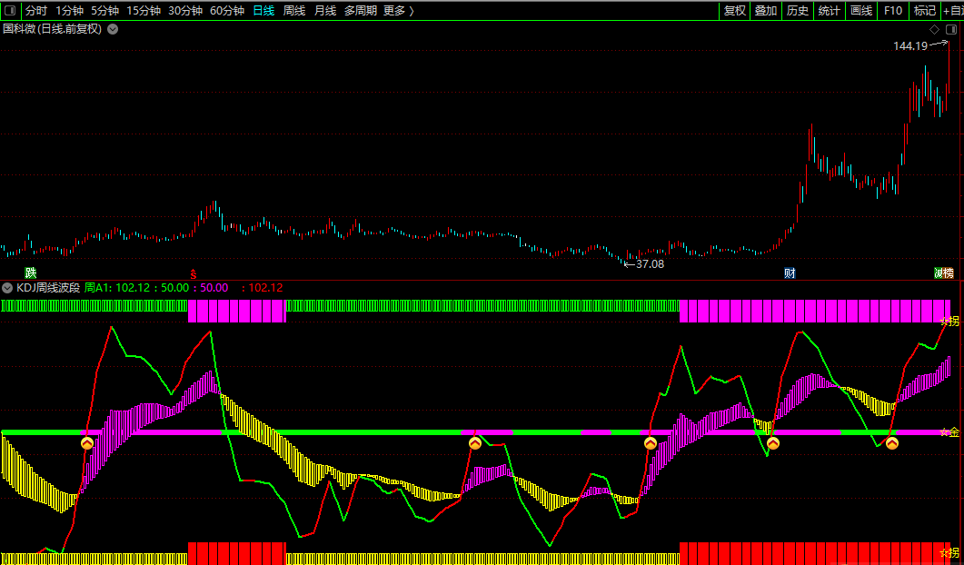
Task: Click the 标记 mark button
Action: coord(925,11)
